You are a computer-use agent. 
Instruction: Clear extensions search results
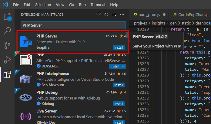[x=114, y=15]
